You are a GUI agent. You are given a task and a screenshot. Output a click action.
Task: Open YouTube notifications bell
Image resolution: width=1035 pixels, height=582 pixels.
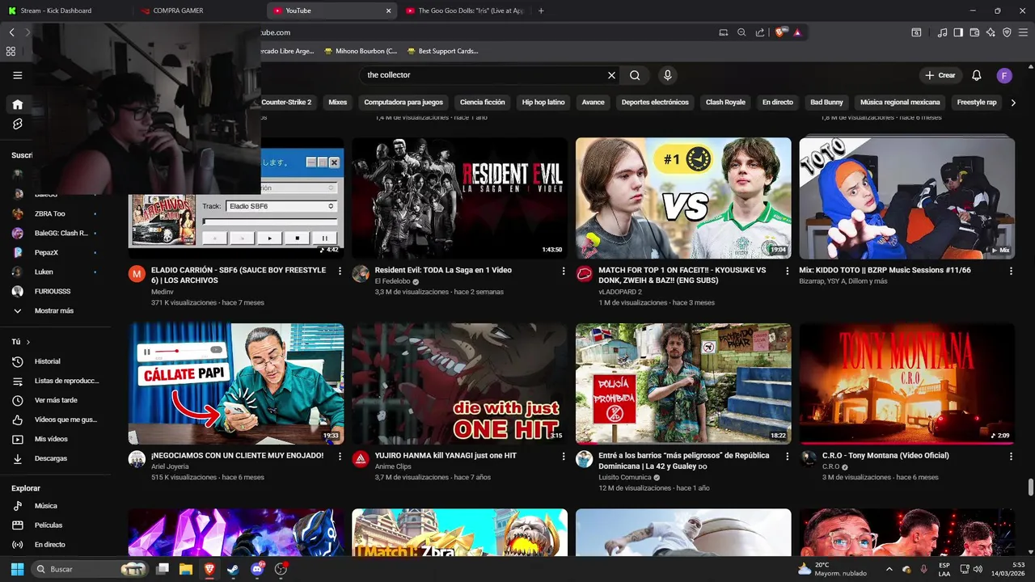(x=976, y=75)
